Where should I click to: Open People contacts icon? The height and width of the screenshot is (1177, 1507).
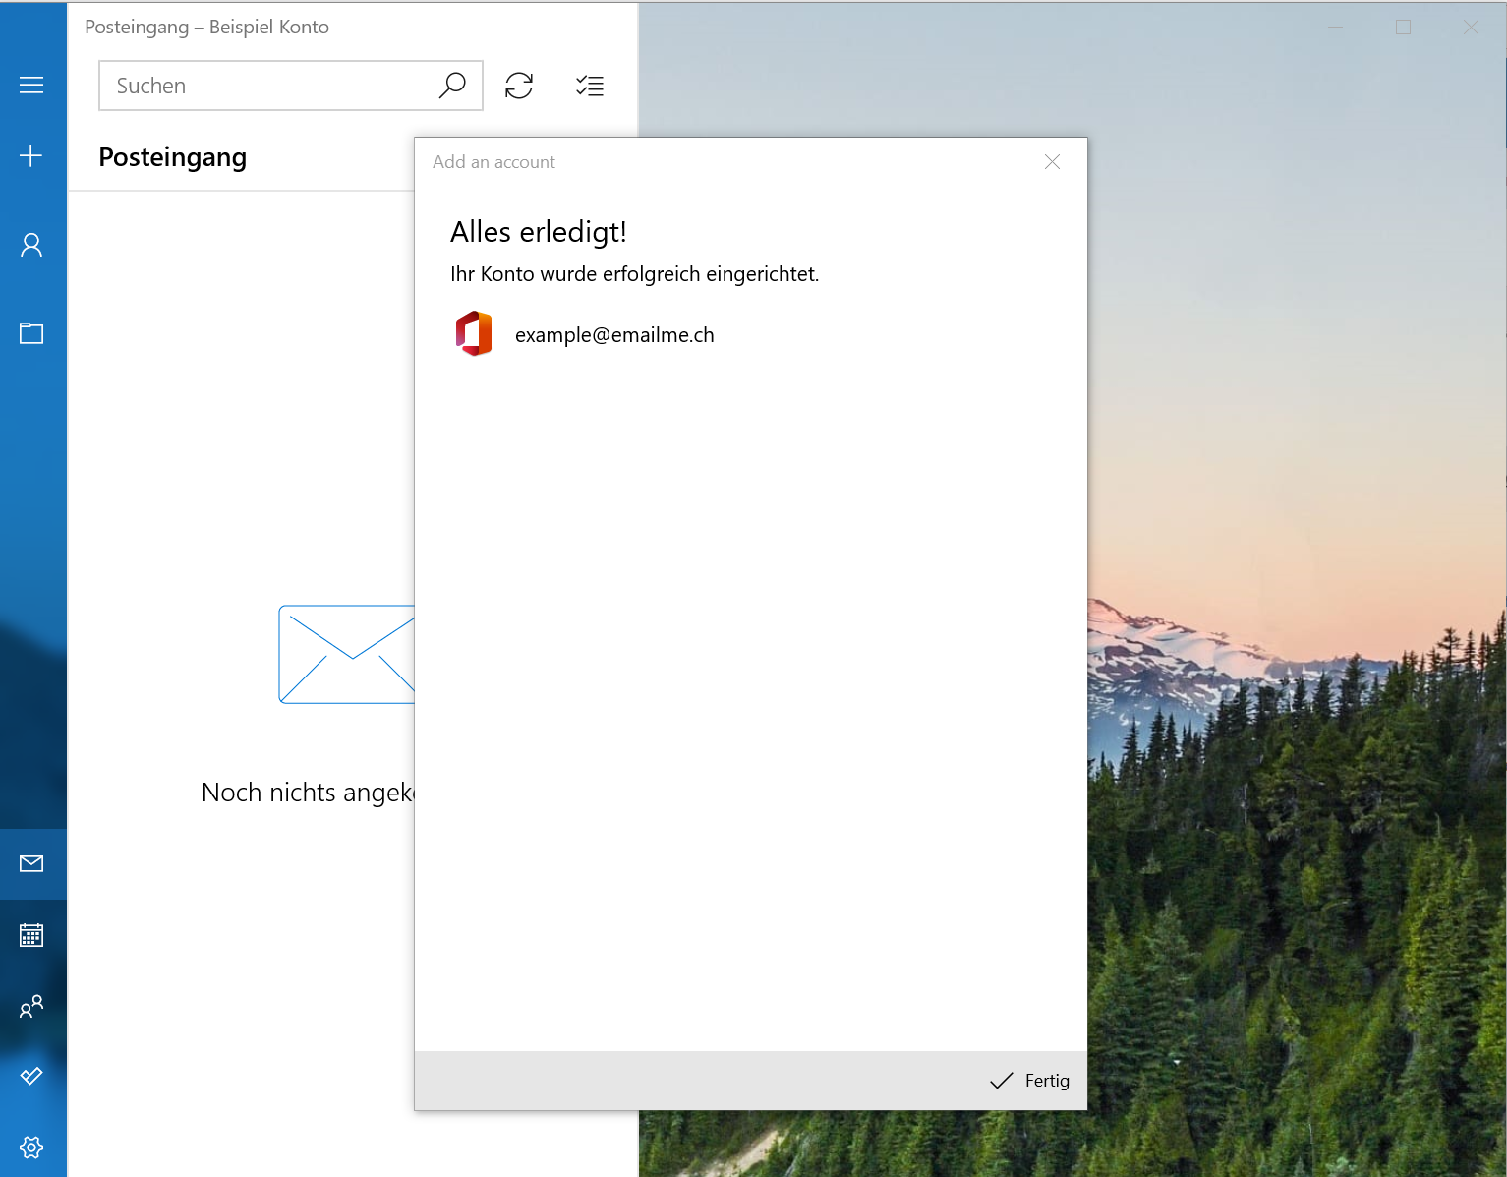[31, 1006]
